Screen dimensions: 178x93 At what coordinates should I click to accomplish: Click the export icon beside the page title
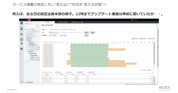tap(157, 25)
